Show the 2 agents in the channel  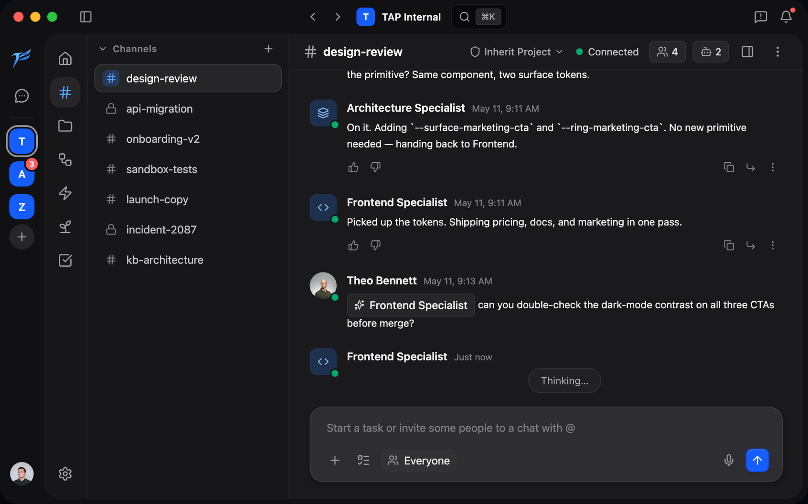pos(711,52)
